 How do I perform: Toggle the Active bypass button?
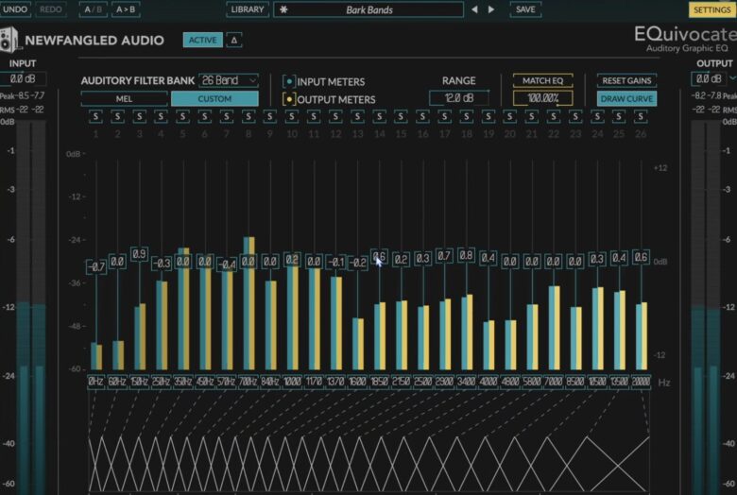click(202, 40)
